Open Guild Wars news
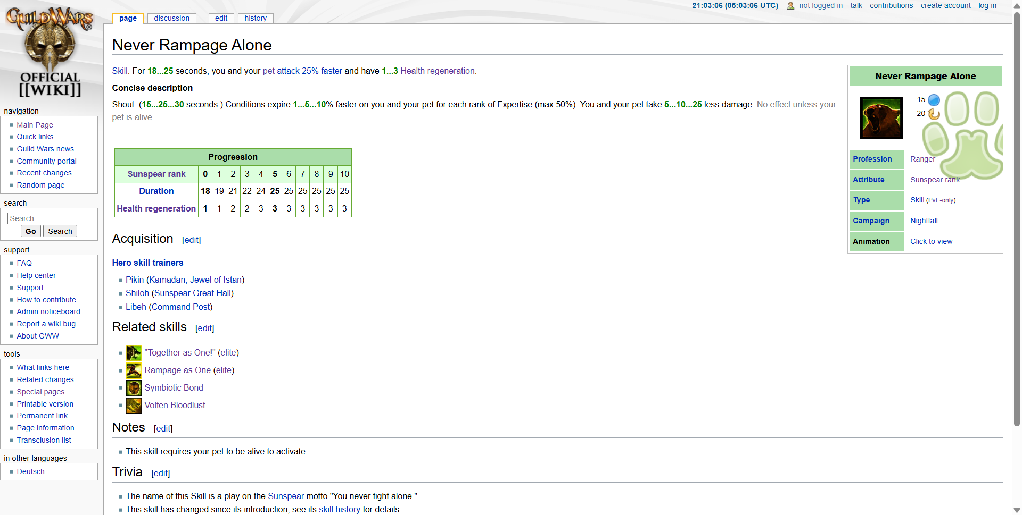This screenshot has width=1022, height=515. point(45,149)
